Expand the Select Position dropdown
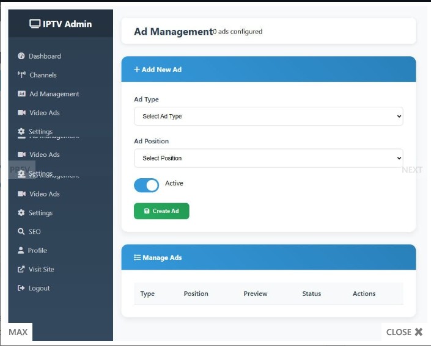This screenshot has width=431, height=346. (x=268, y=158)
